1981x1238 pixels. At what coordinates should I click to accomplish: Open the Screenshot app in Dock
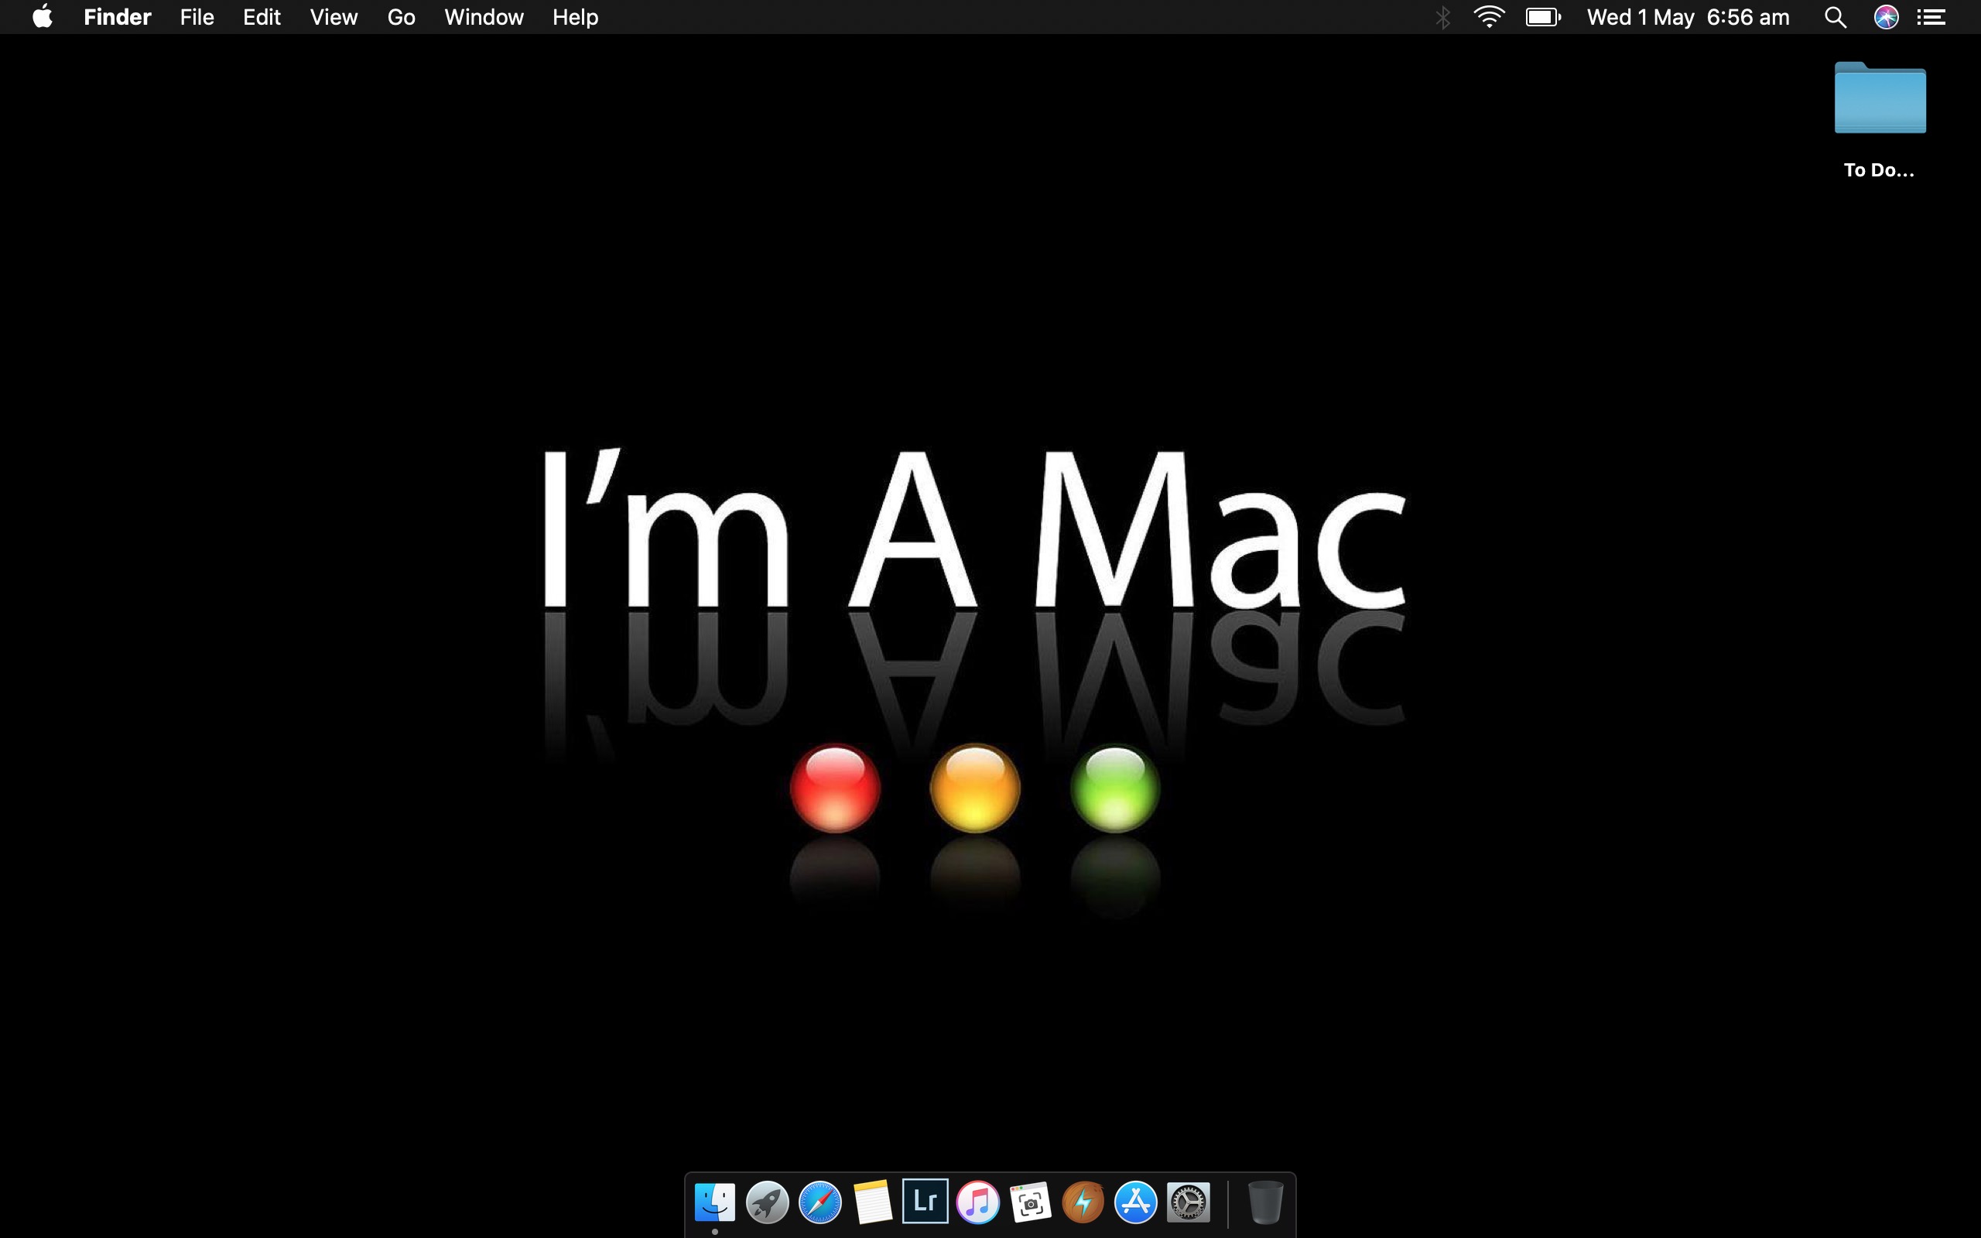coord(1031,1202)
